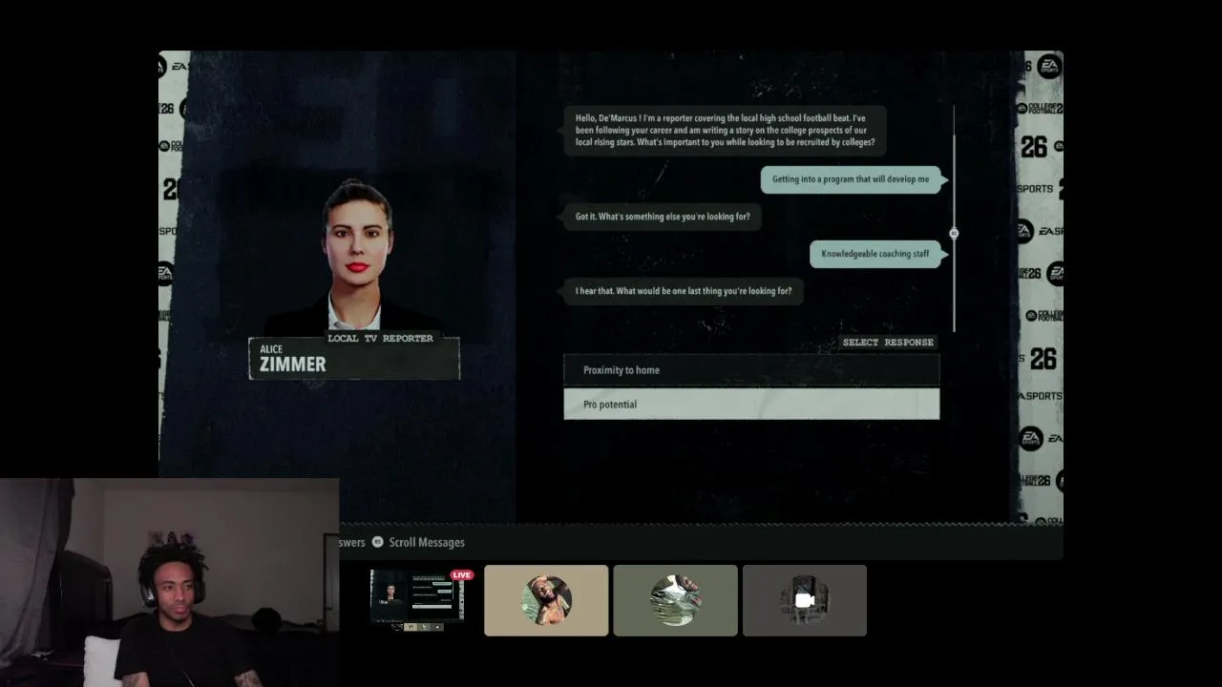Click the RS Scroll Messages stick icon
Image resolution: width=1222 pixels, height=687 pixels.
click(377, 542)
